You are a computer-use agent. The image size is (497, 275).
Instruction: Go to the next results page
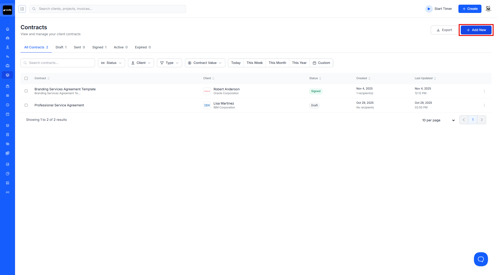[482, 120]
